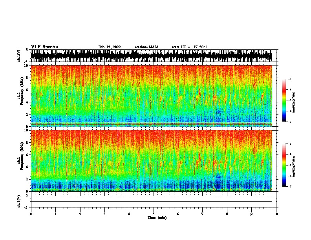The width and height of the screenshot is (311, 240).
Task: Click time axis tick label "7"
Action: (203, 214)
